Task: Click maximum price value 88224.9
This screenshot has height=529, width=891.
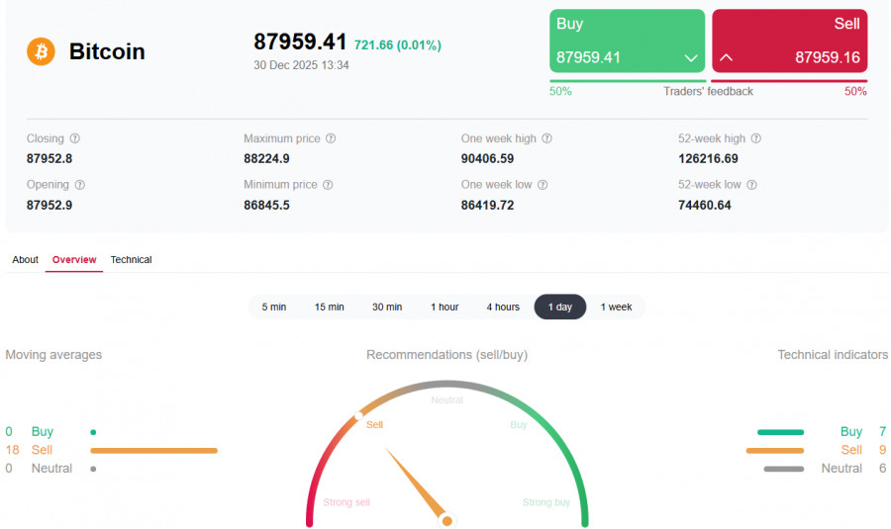Action: click(x=266, y=159)
